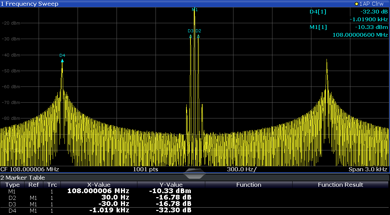390x215 pixels.
Task: Select the 2 Marker Table title bar
Action: [x=23, y=178]
